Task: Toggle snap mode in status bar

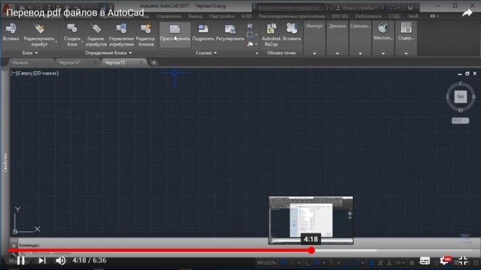Action: [292, 263]
